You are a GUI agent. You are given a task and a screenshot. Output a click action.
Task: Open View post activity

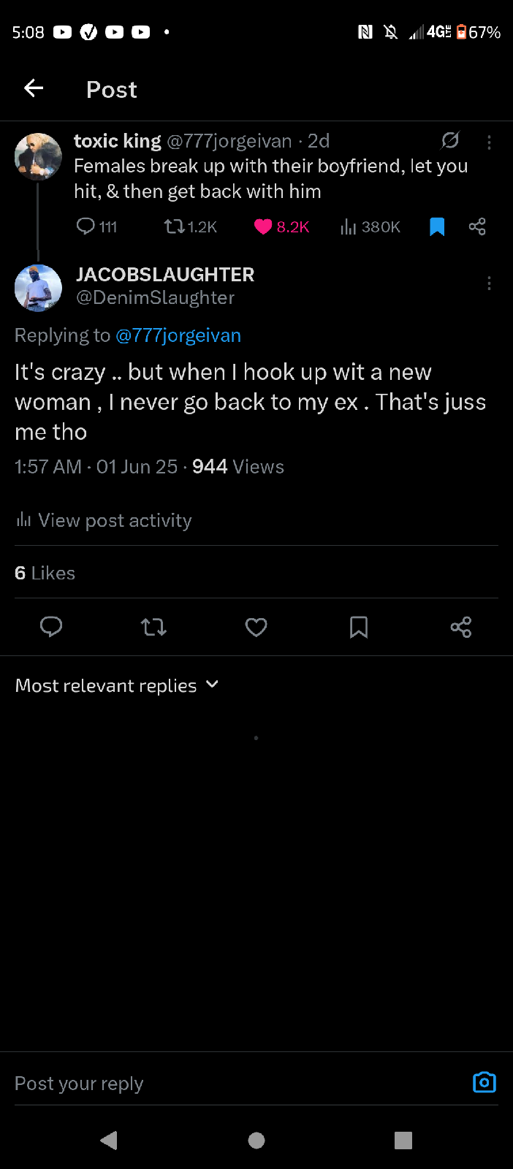104,520
